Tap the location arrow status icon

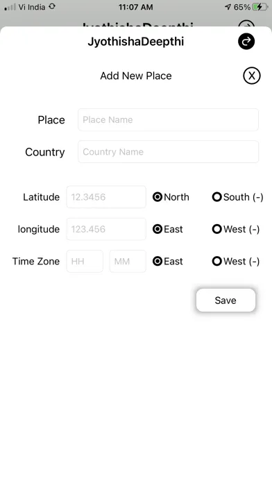point(228,7)
